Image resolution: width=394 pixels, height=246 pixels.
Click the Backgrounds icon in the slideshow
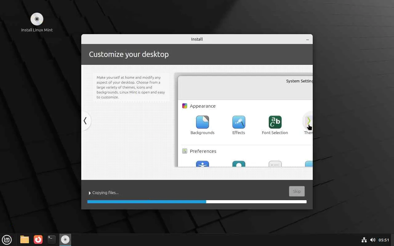coord(203,122)
